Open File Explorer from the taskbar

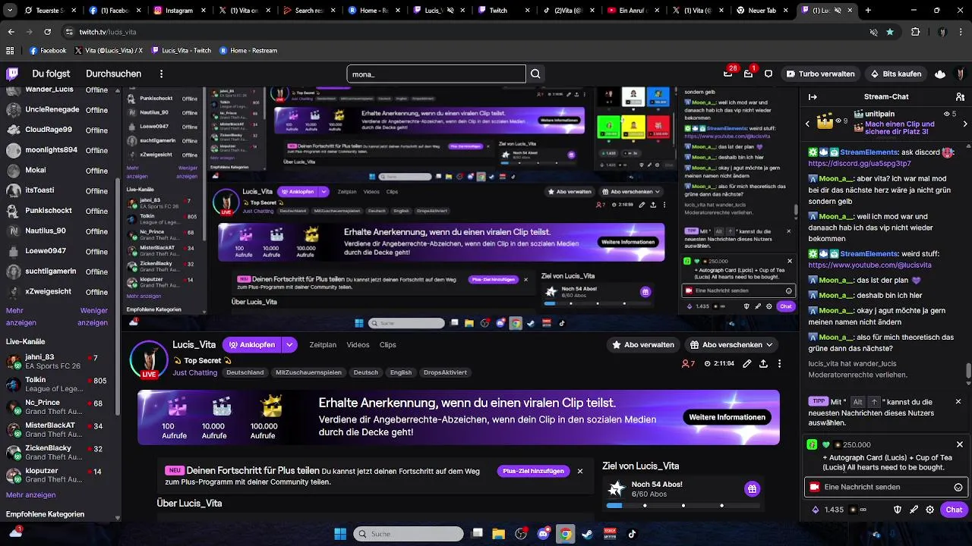498,534
